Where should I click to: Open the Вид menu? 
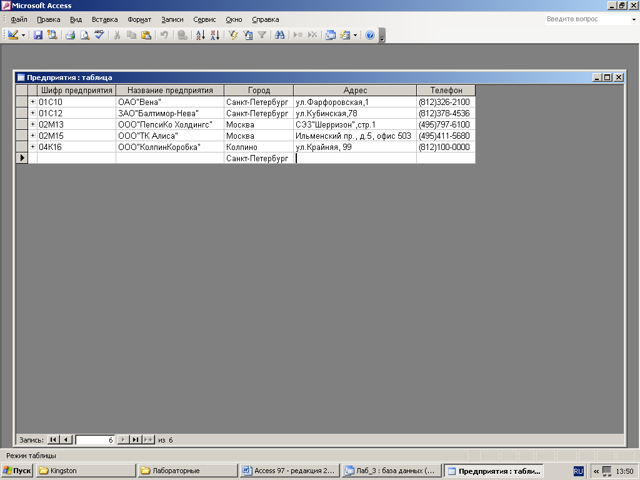[76, 19]
